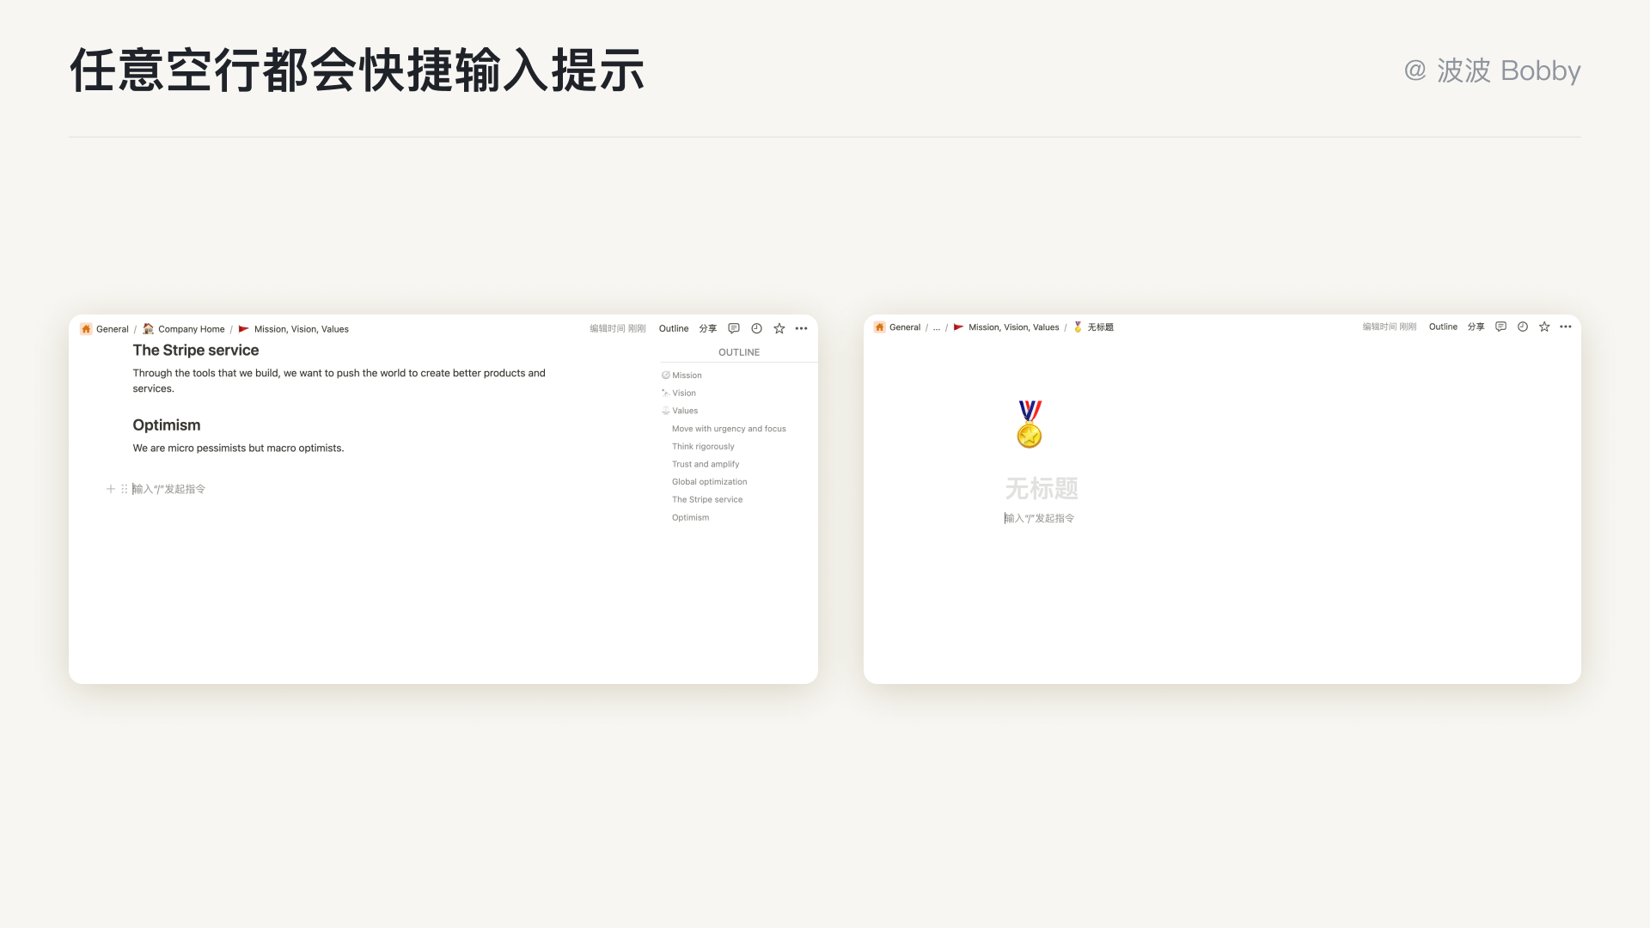
Task: Jump to Vision in the outline
Action: [684, 393]
